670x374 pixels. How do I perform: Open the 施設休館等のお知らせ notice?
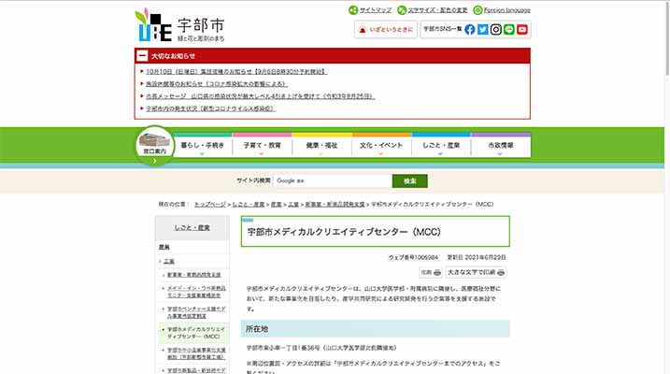point(217,84)
